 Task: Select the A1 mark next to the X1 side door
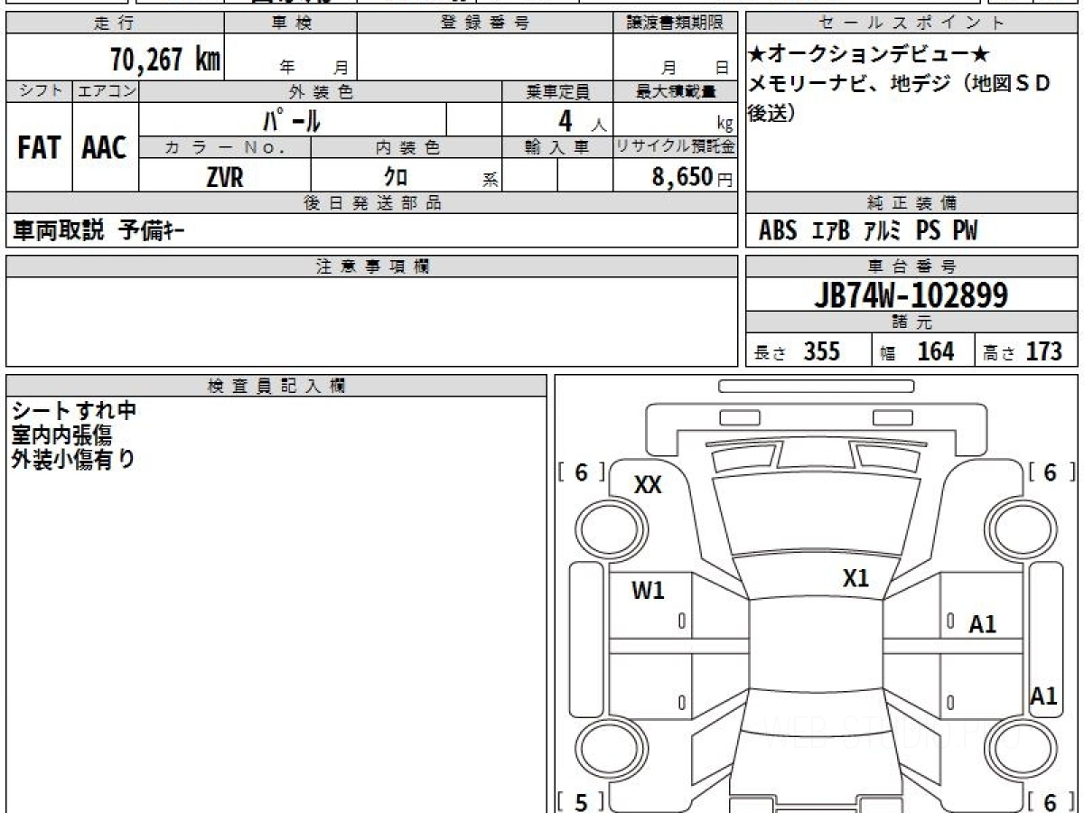[982, 624]
